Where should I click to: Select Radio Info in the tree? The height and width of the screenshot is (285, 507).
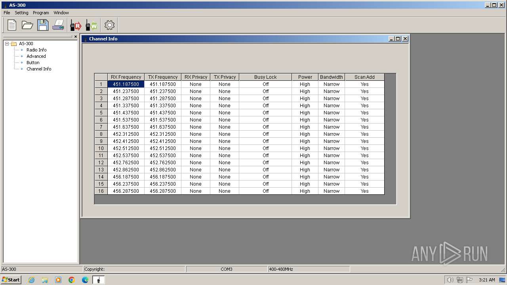coord(36,50)
